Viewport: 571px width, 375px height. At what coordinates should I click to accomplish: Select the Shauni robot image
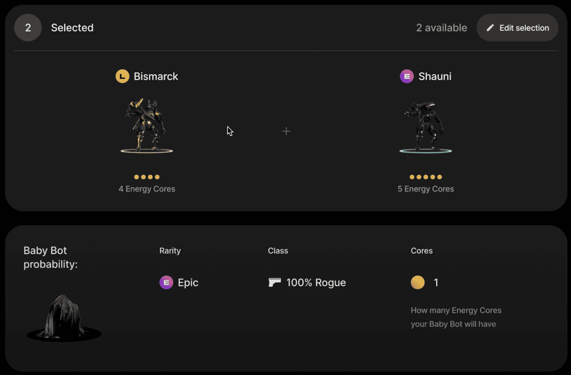tap(425, 127)
